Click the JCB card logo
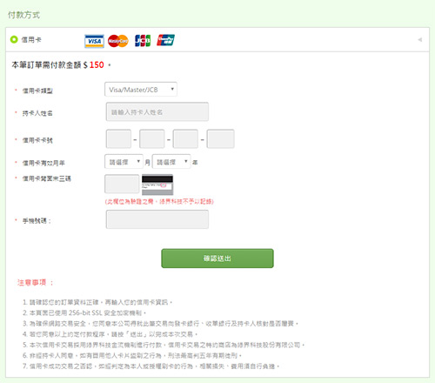 pyautogui.click(x=143, y=41)
